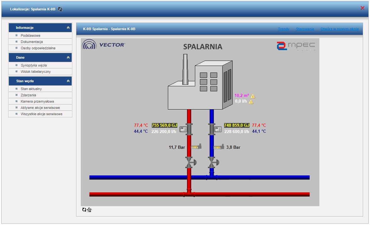Click the Sterowanie link
Image resolution: width=370 pixels, height=225 pixels.
pyautogui.click(x=305, y=29)
